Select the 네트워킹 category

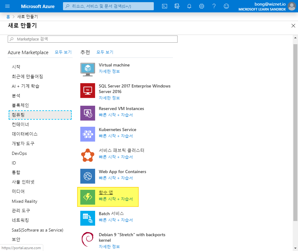coord(20,220)
